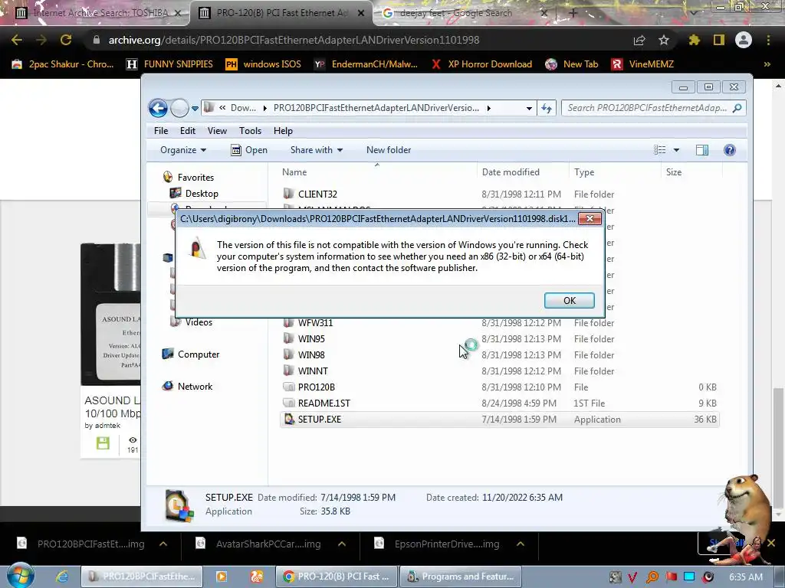Open the Explorer recent locations dropdown arrow
The width and height of the screenshot is (785, 588).
[x=195, y=109]
